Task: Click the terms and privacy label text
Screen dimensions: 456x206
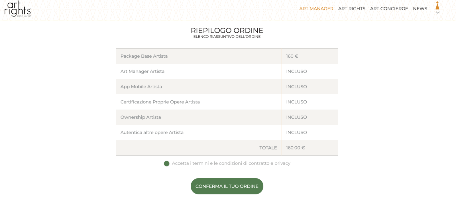Action: (231, 163)
